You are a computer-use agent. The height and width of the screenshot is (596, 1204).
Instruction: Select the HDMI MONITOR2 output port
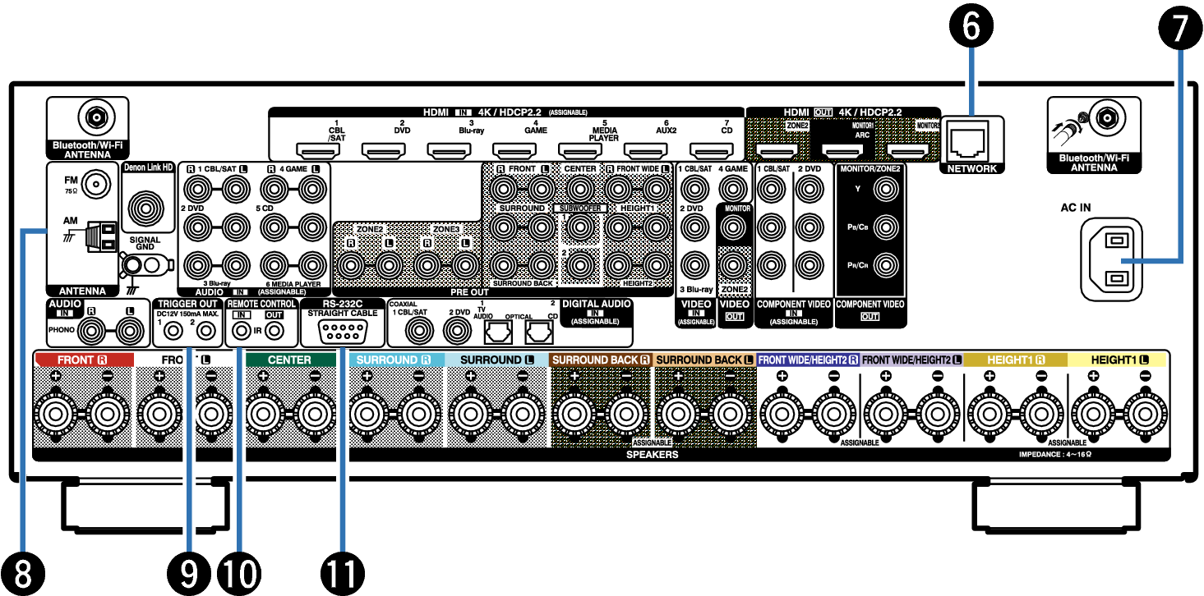[x=908, y=151]
